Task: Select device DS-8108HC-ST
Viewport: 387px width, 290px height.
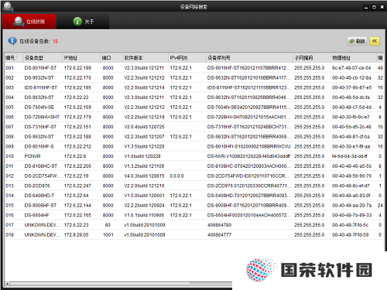Action: click(x=41, y=166)
